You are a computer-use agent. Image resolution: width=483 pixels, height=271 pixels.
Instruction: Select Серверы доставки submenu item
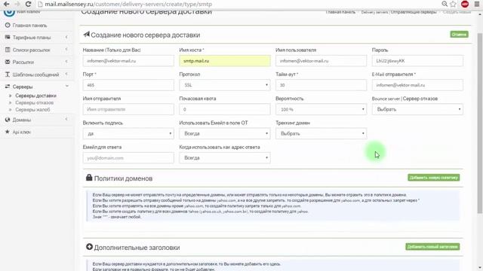35,96
